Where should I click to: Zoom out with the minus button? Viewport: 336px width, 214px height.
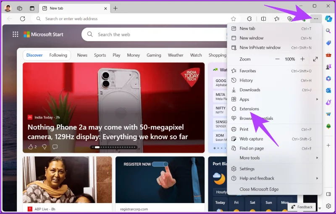point(277,59)
